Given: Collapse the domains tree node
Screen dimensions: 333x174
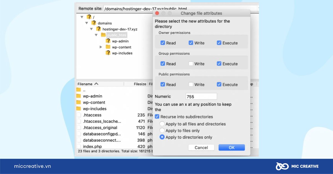Looking at the screenshot, I should [x=87, y=23].
